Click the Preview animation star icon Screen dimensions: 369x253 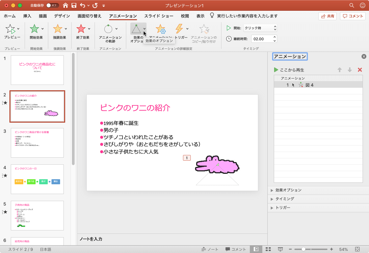click(x=10, y=29)
